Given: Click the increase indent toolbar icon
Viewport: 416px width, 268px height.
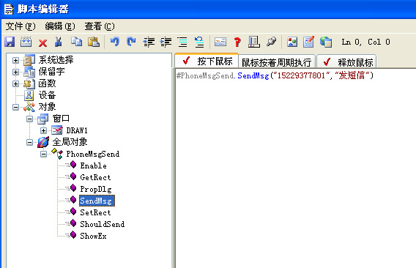Looking at the screenshot, I should coord(166,42).
